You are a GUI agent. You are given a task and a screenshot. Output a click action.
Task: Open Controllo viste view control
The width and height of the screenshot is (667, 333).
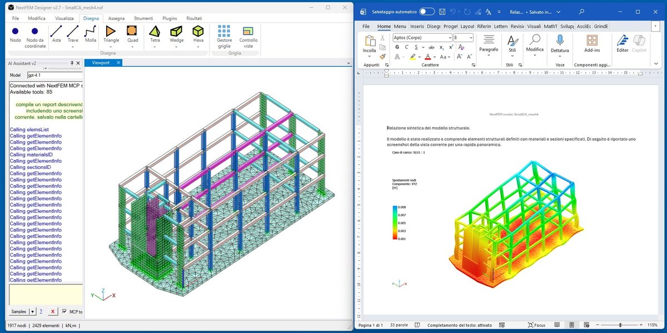tap(248, 37)
